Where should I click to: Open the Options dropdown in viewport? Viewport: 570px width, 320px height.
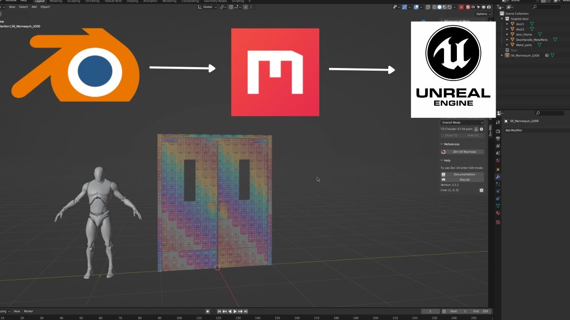click(x=482, y=14)
